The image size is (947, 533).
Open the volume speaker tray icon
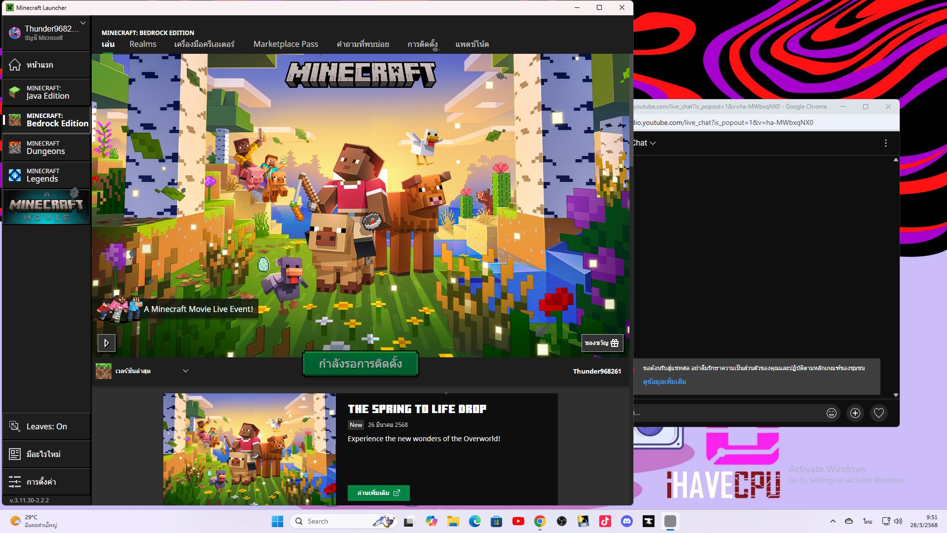[898, 521]
